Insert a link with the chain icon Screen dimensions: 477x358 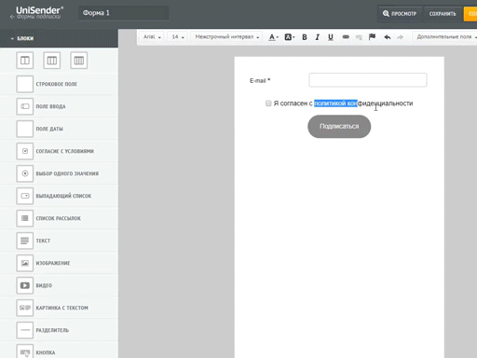click(x=346, y=37)
